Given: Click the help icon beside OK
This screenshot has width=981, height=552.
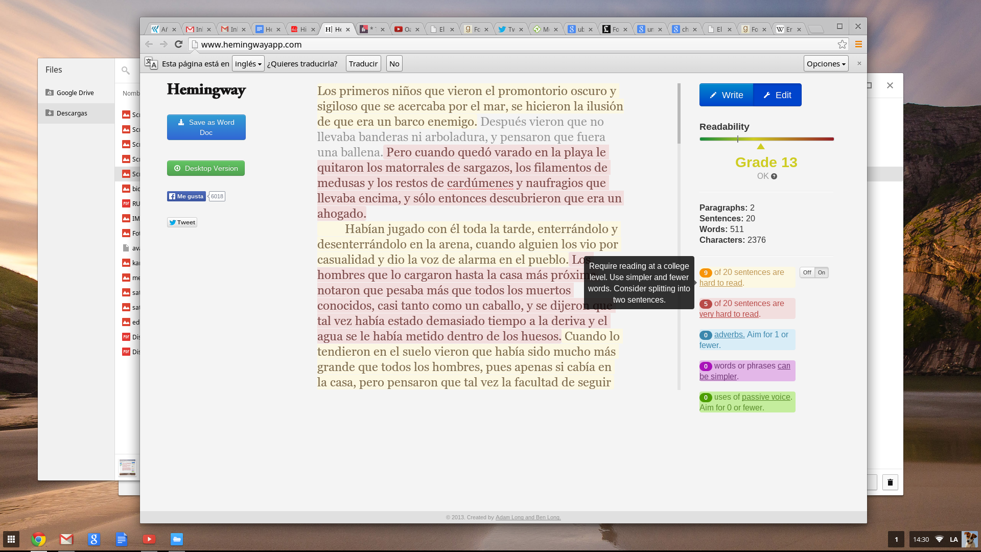Looking at the screenshot, I should tap(774, 176).
